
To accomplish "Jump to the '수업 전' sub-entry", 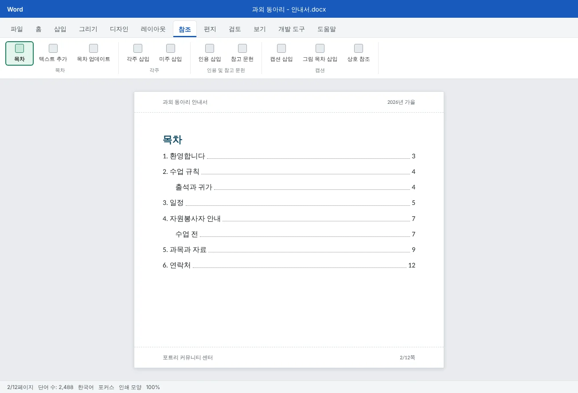I will click(x=295, y=234).
